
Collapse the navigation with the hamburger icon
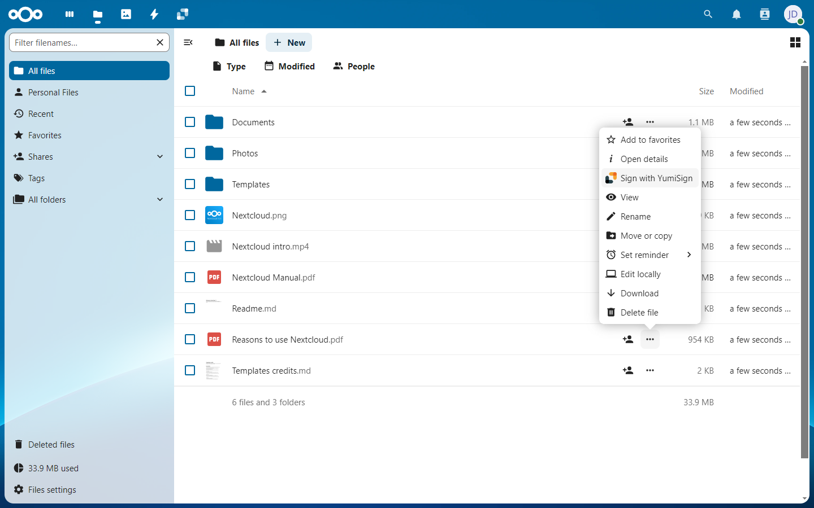(x=188, y=42)
